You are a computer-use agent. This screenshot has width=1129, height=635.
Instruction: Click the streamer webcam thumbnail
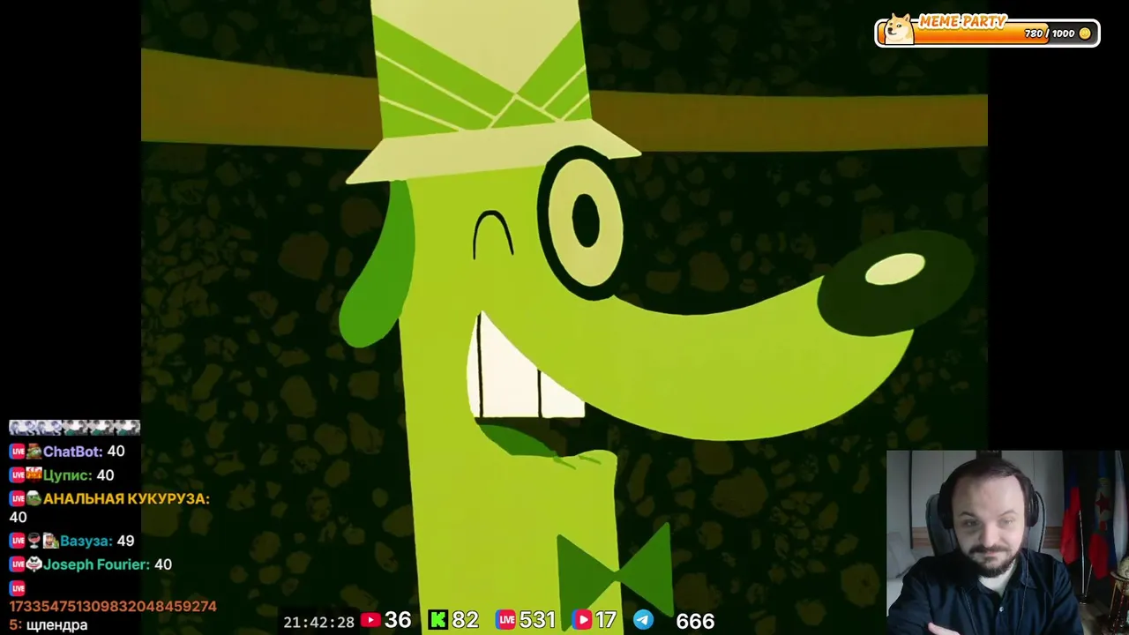click(1007, 542)
